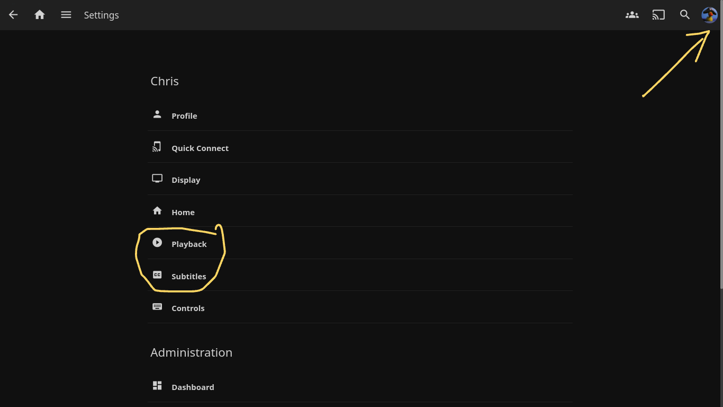Viewport: 723px width, 407px height.
Task: Click the user avatar picture
Action: point(709,15)
